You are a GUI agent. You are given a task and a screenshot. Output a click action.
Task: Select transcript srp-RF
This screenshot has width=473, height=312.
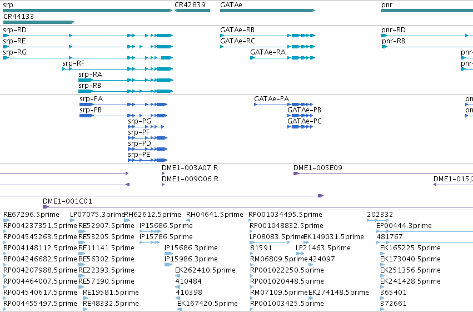point(118,69)
